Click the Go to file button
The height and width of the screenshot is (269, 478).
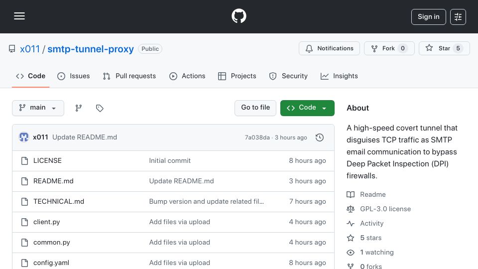[255, 108]
